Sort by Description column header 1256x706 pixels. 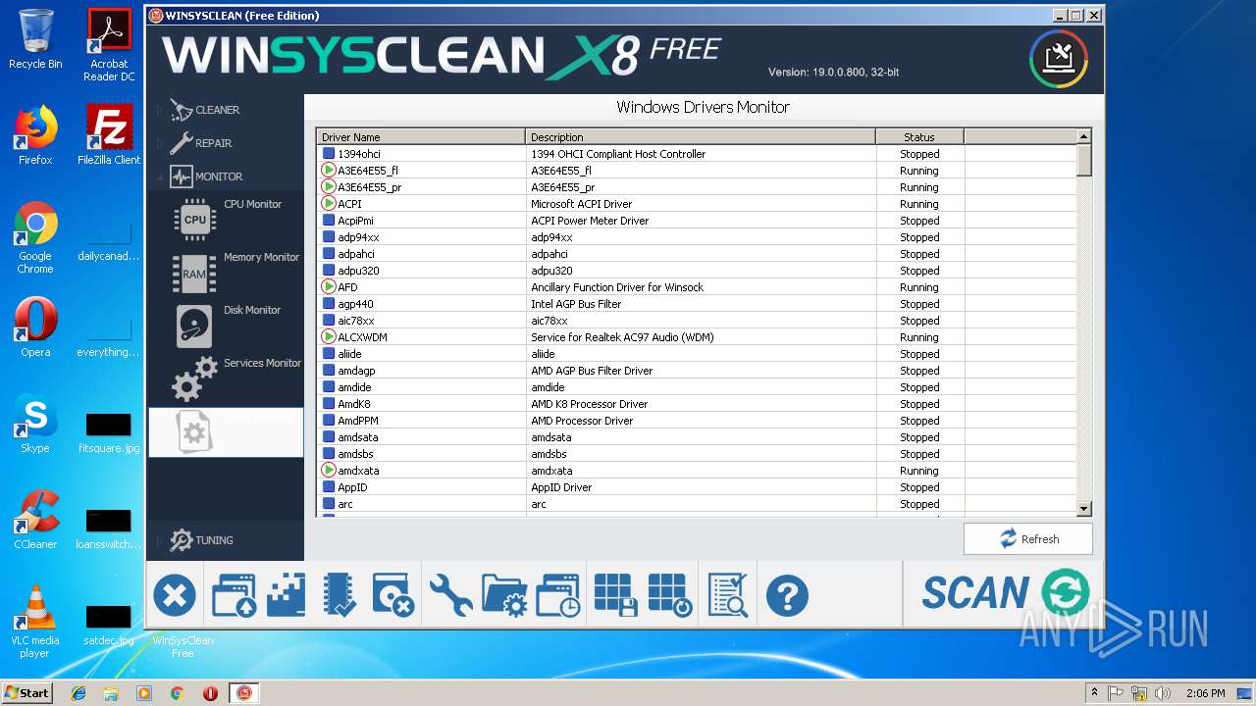point(701,136)
